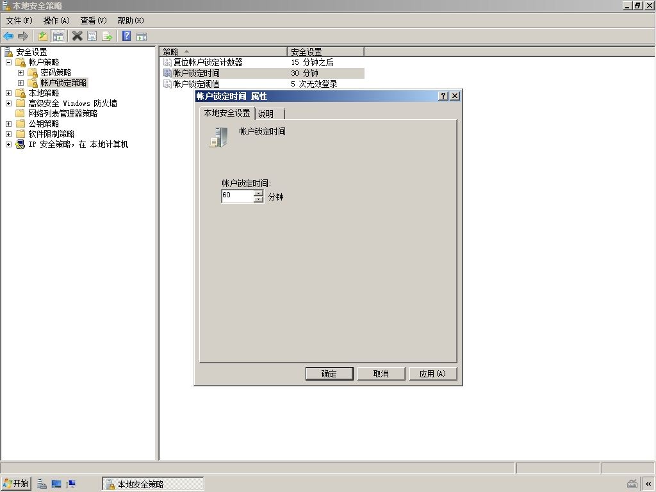Click the 帐户锁定时间 minutes input field
The height and width of the screenshot is (492, 656).
tap(237, 196)
